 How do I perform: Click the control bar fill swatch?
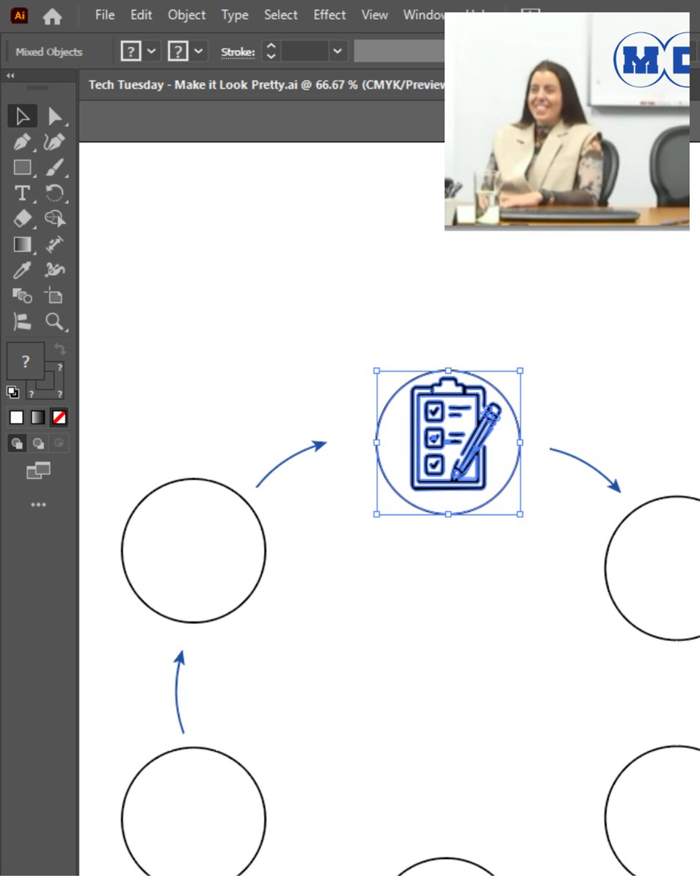(x=131, y=51)
